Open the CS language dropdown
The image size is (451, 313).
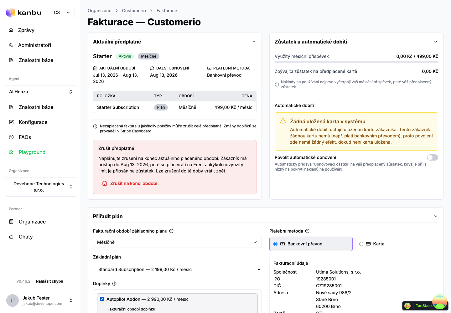pyautogui.click(x=62, y=13)
